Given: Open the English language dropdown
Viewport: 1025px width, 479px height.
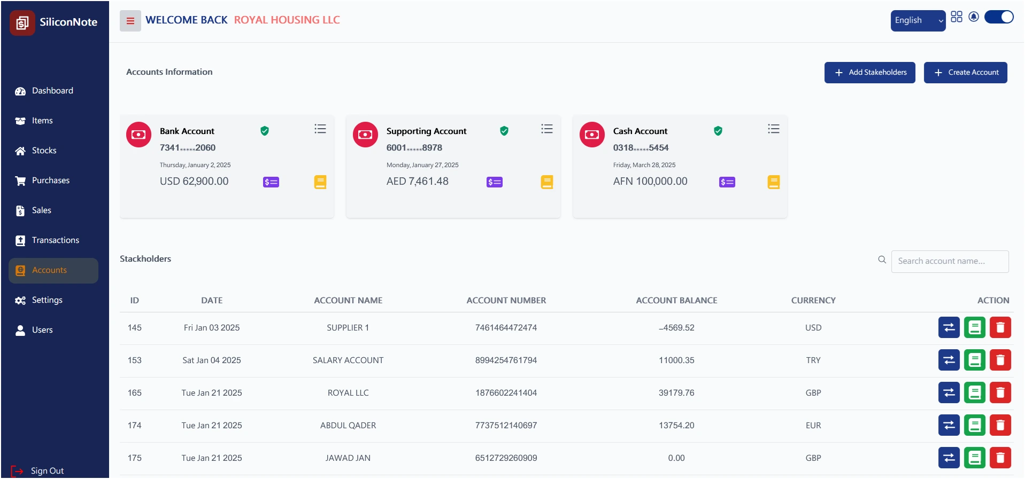Looking at the screenshot, I should coord(917,20).
